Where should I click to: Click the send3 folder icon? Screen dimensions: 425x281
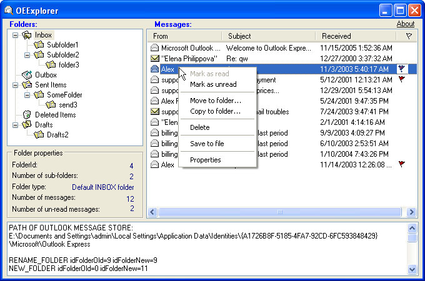[x=51, y=105]
